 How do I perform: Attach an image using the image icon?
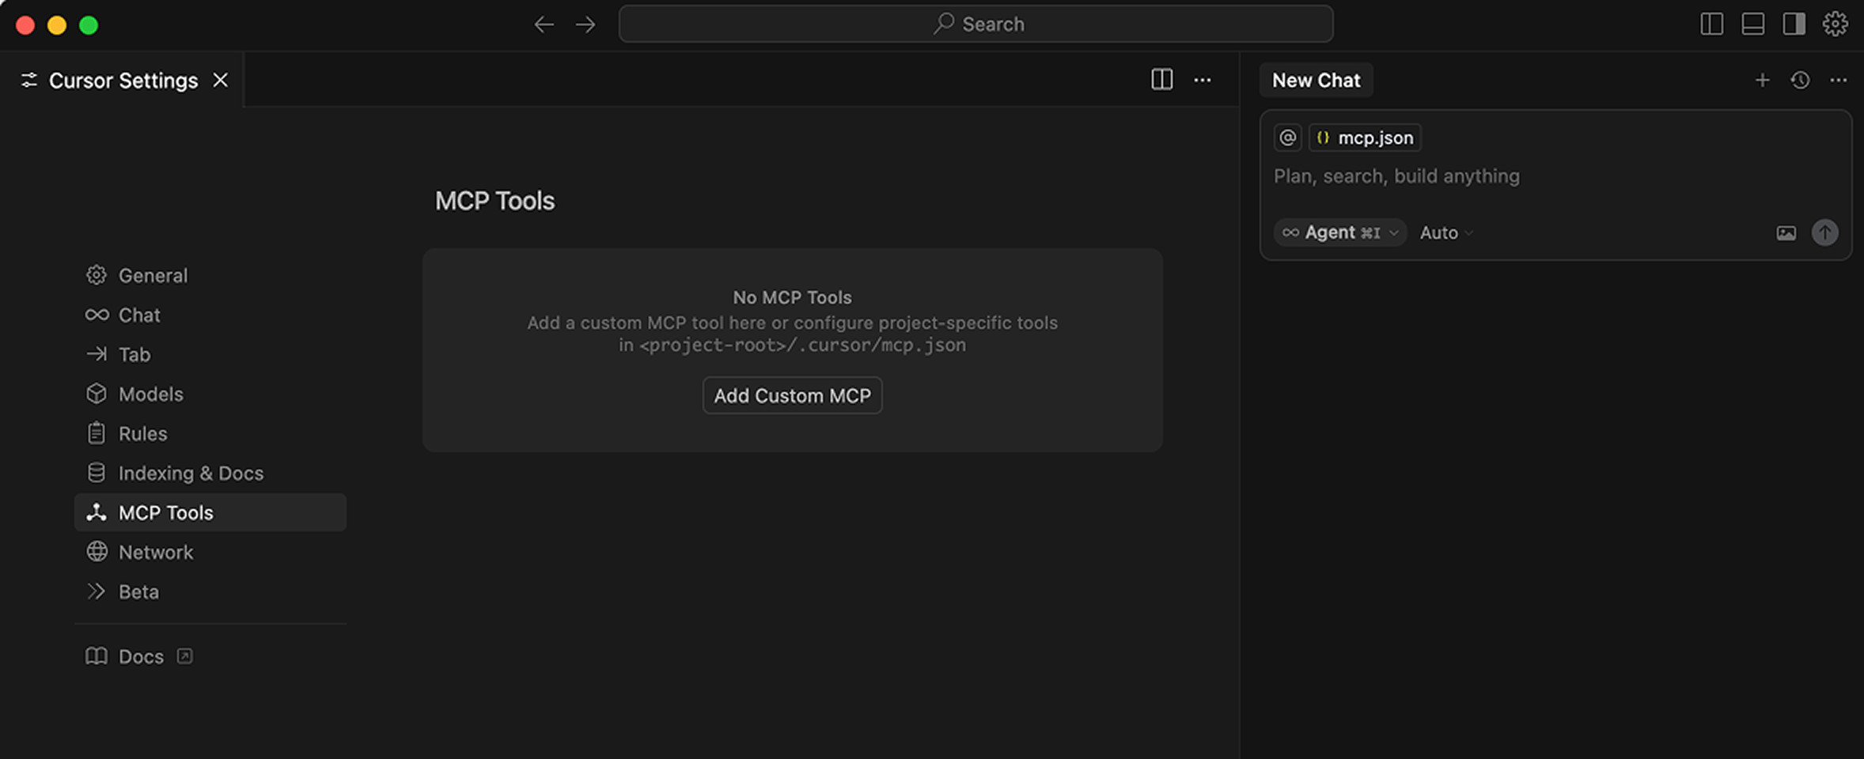point(1786,232)
